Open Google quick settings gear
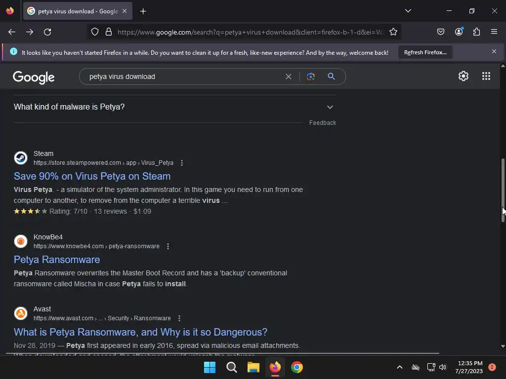The image size is (506, 379). tap(464, 76)
